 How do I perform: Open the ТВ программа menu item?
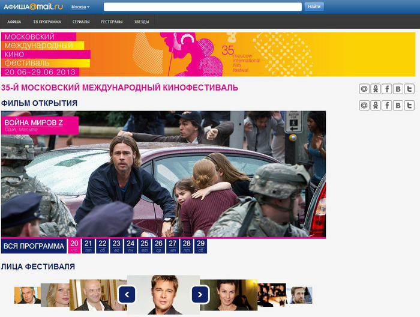[x=47, y=22]
